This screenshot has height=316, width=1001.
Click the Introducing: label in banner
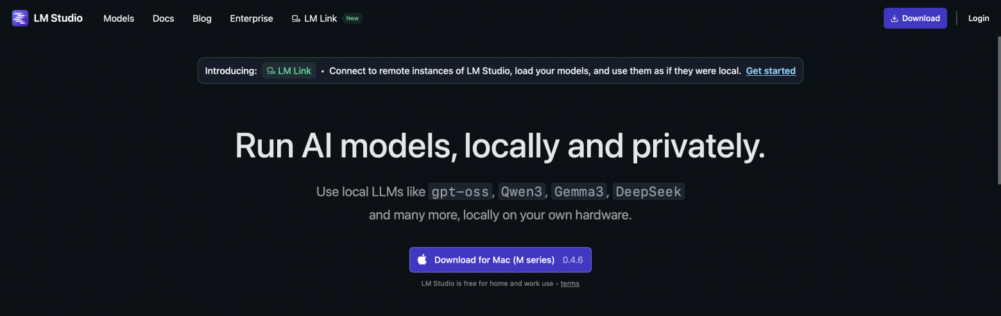231,71
